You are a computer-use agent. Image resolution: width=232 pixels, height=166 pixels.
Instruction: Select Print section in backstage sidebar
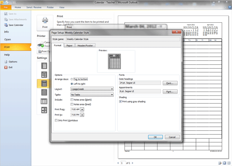tap(16, 47)
